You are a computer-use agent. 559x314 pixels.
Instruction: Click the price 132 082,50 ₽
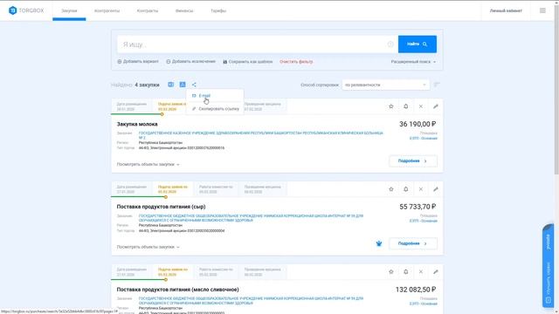tap(416, 290)
